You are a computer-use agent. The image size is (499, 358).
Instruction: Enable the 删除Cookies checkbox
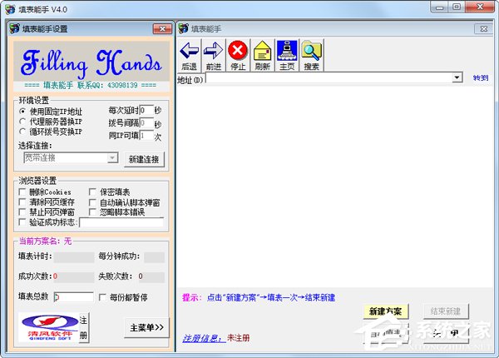click(x=22, y=191)
